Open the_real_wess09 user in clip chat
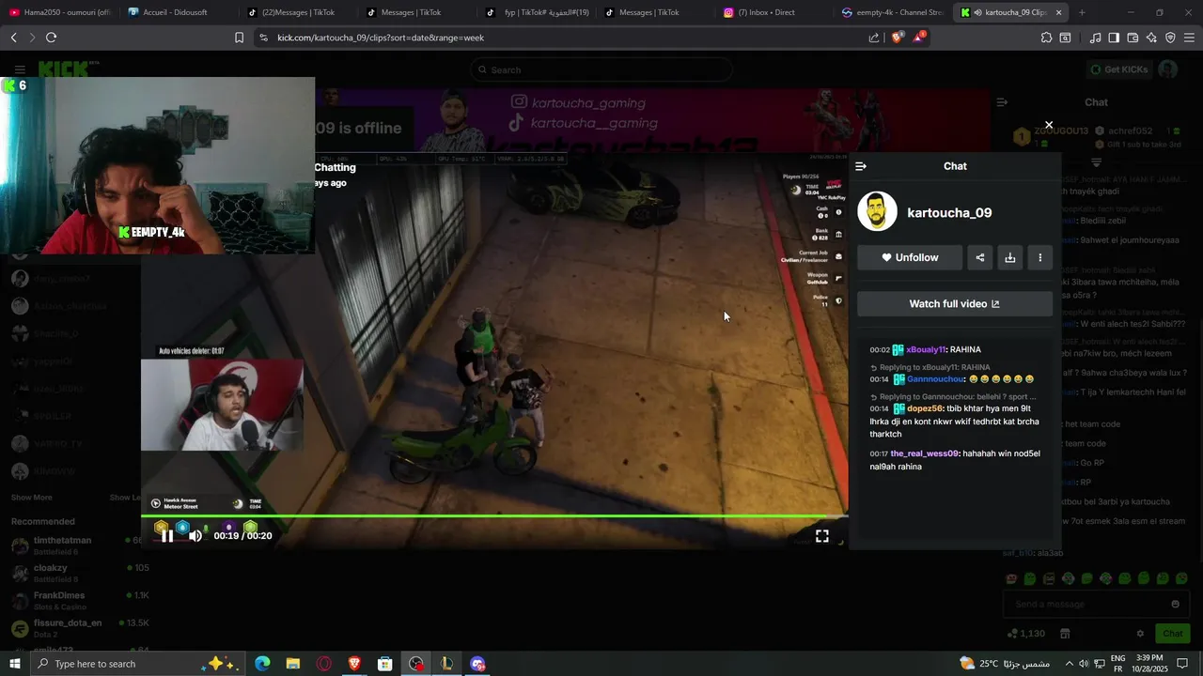 click(x=925, y=453)
